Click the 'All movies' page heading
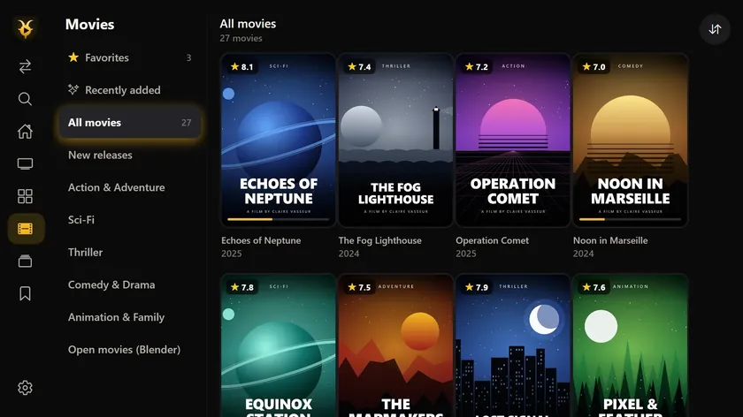The image size is (743, 417). click(248, 24)
